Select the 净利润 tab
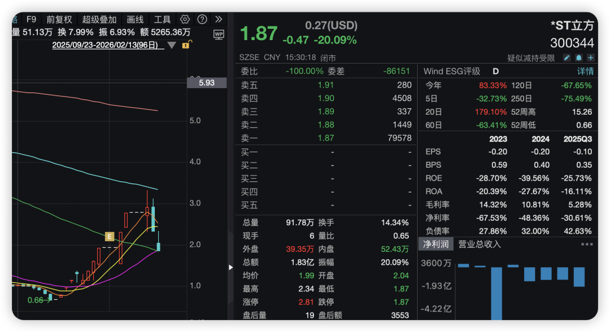 [x=437, y=244]
